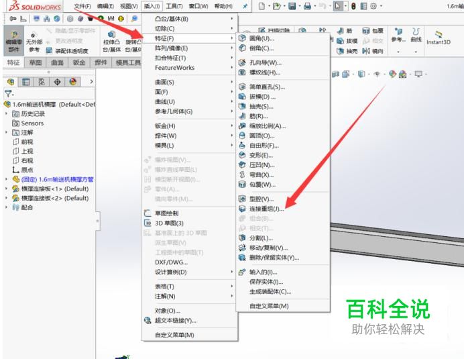Image resolution: width=464 pixels, height=359 pixels.
Task: Click the pin icon next to menu bar
Action: click(245, 6)
